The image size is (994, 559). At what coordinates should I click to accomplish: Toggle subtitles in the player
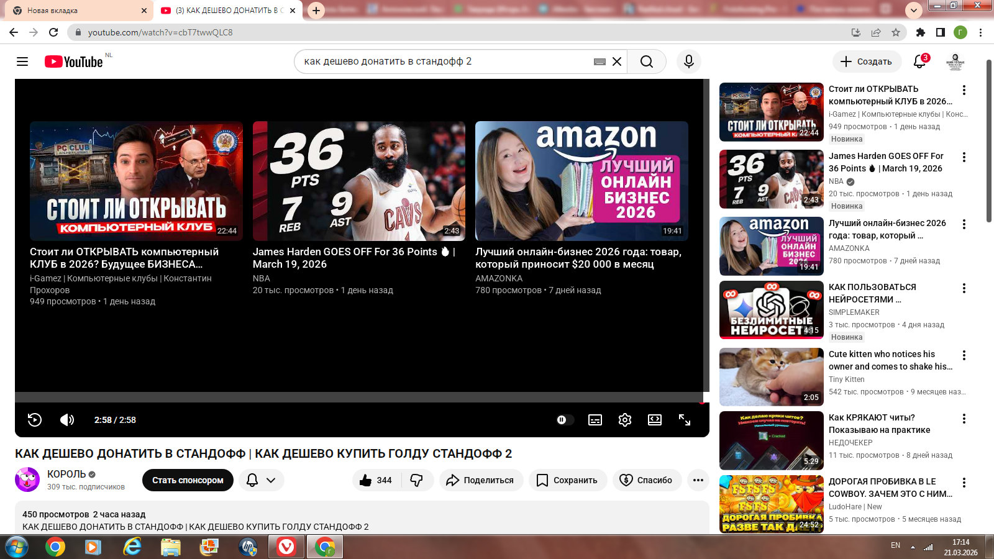coord(595,420)
